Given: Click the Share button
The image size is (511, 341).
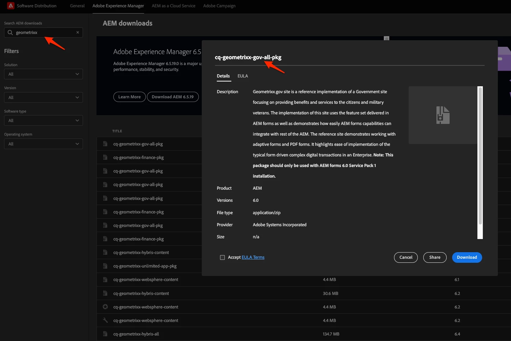Looking at the screenshot, I should click(435, 257).
